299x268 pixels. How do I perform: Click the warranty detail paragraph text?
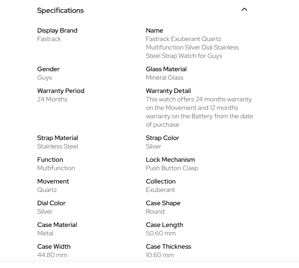(x=200, y=112)
